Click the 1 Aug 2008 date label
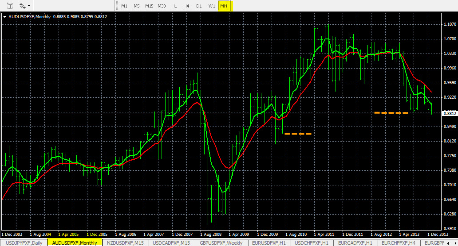 pyautogui.click(x=211, y=234)
